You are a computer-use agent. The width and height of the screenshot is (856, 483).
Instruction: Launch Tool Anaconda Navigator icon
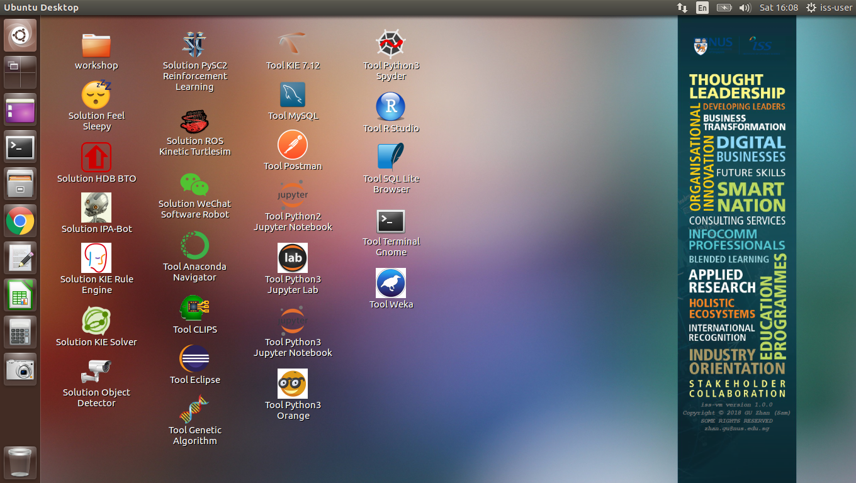tap(194, 245)
